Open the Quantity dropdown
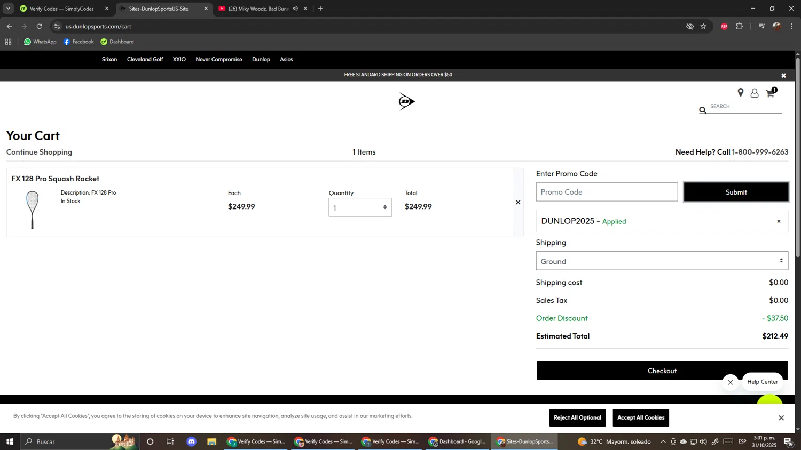The height and width of the screenshot is (450, 801). pos(360,207)
